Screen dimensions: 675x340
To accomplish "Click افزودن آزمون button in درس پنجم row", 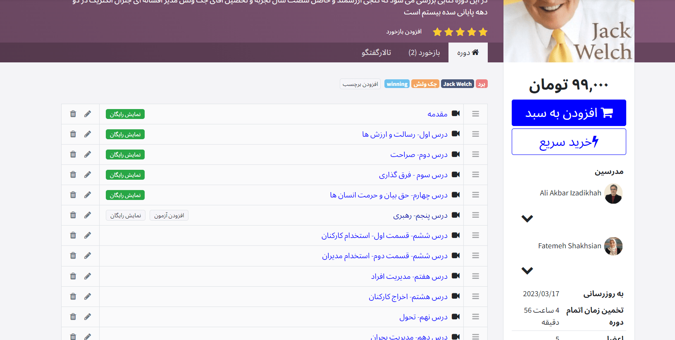I will pyautogui.click(x=169, y=215).
